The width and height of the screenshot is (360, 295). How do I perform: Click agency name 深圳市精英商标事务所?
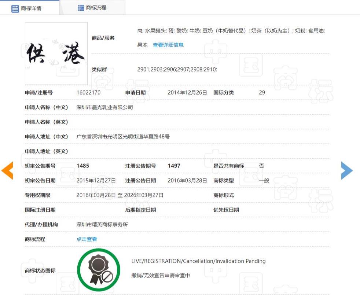[x=102, y=225]
